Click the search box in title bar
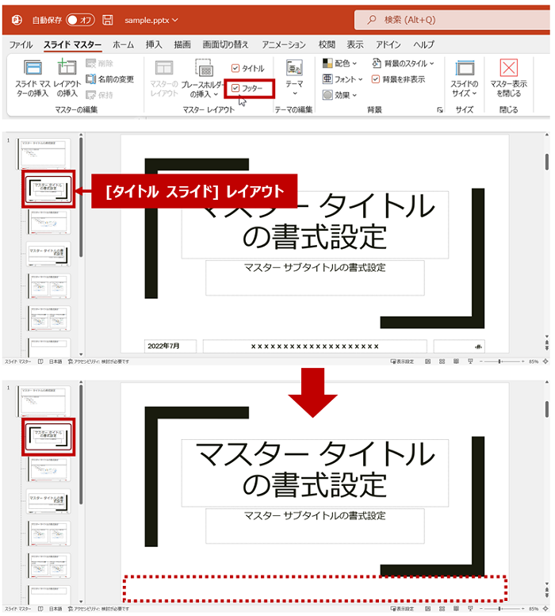 452,19
